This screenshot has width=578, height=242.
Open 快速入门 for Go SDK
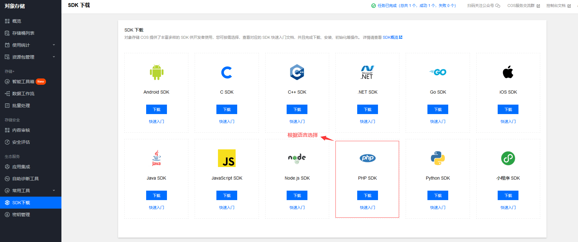pos(438,121)
